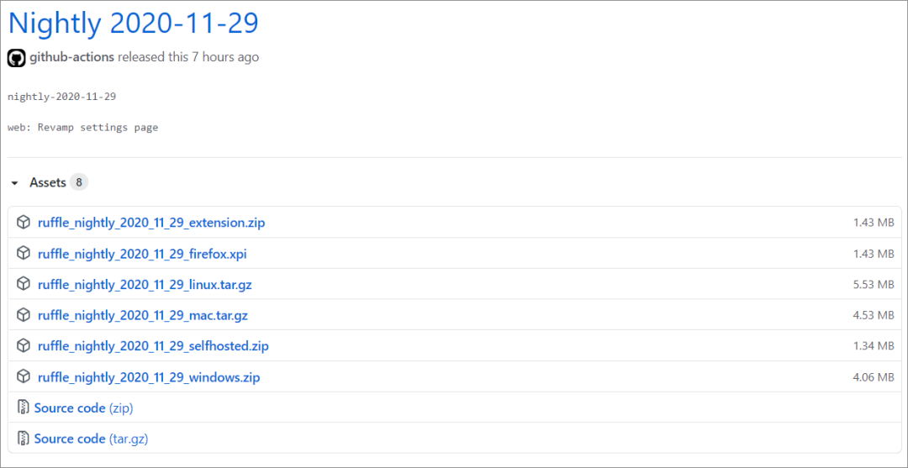Download ruffle_nightly_2020_11_29_extension.zip
Image resolution: width=908 pixels, height=468 pixels.
[x=151, y=223]
